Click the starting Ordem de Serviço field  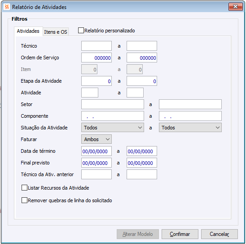pos(97,58)
